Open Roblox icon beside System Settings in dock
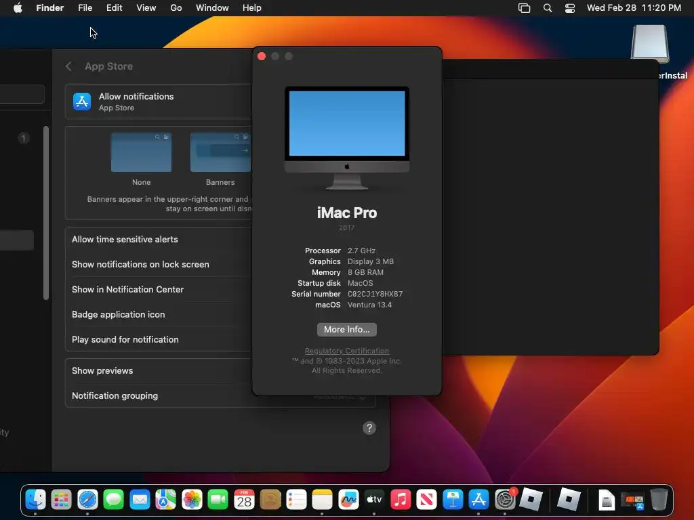This screenshot has height=520, width=694. (x=531, y=500)
